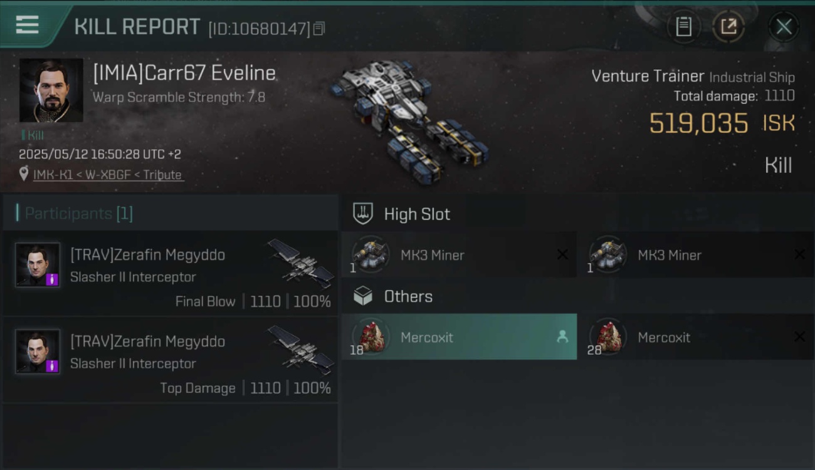815x470 pixels.
Task: Click the Others cube icon
Action: tap(363, 296)
